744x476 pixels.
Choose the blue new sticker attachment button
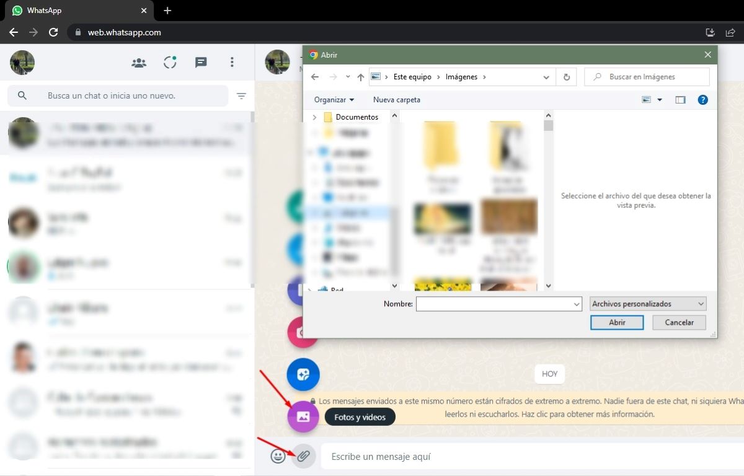tap(303, 374)
